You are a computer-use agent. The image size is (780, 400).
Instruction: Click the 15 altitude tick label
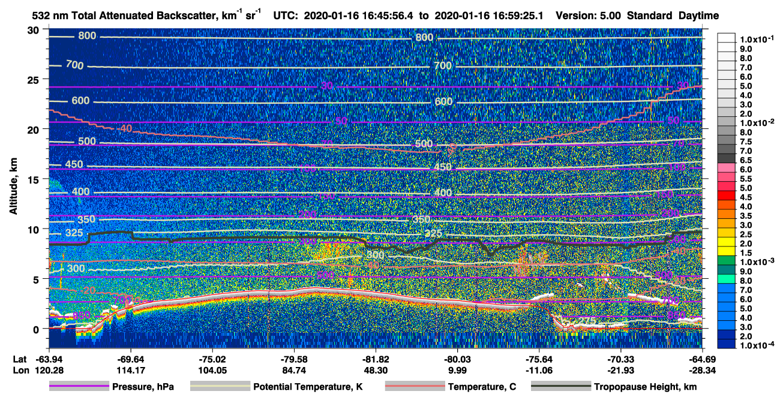click(34, 179)
